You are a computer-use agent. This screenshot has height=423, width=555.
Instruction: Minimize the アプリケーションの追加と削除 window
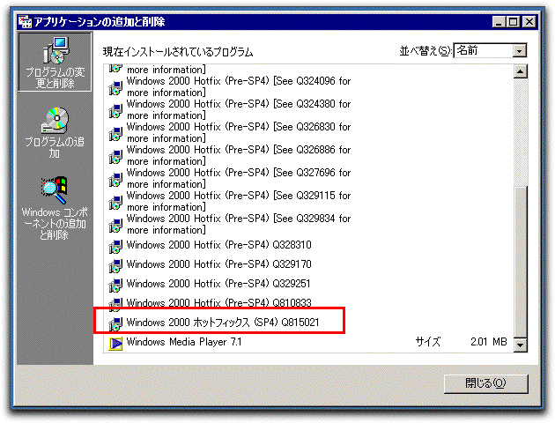pos(499,22)
